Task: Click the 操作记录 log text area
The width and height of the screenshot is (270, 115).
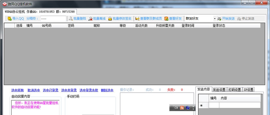Action: coord(157,104)
